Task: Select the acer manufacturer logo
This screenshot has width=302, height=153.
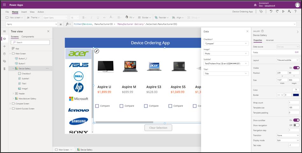Action: click(x=78, y=53)
